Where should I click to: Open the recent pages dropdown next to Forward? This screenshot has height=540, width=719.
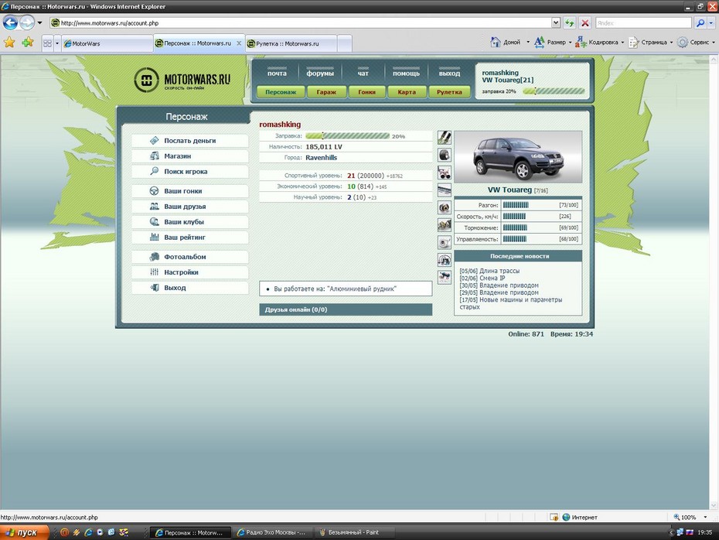tap(40, 22)
